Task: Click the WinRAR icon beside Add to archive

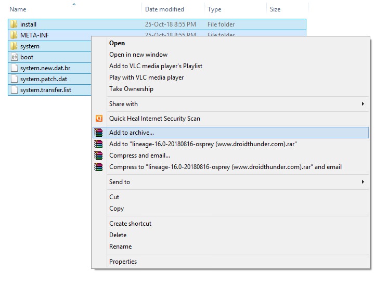Action: tap(98, 133)
